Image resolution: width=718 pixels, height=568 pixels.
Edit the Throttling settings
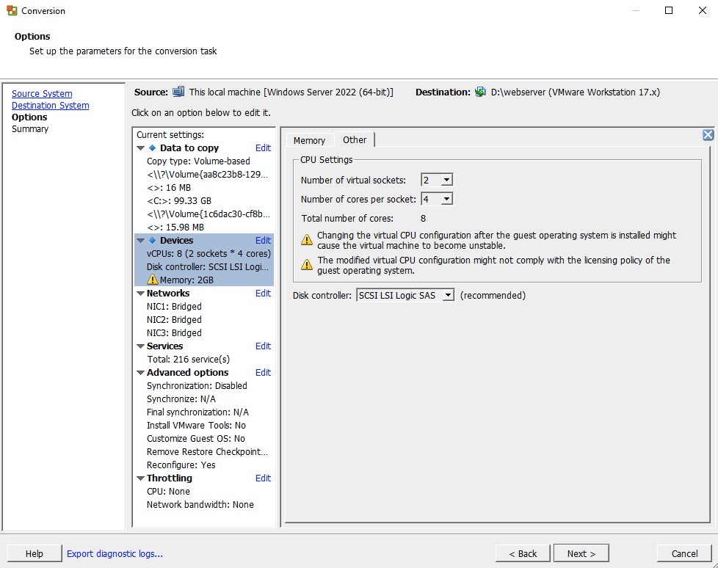tap(263, 478)
